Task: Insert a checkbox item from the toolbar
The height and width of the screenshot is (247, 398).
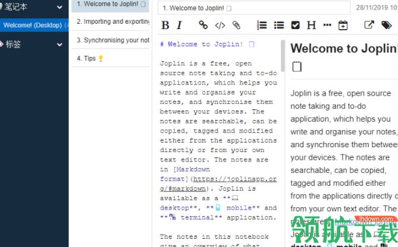Action: click(295, 25)
